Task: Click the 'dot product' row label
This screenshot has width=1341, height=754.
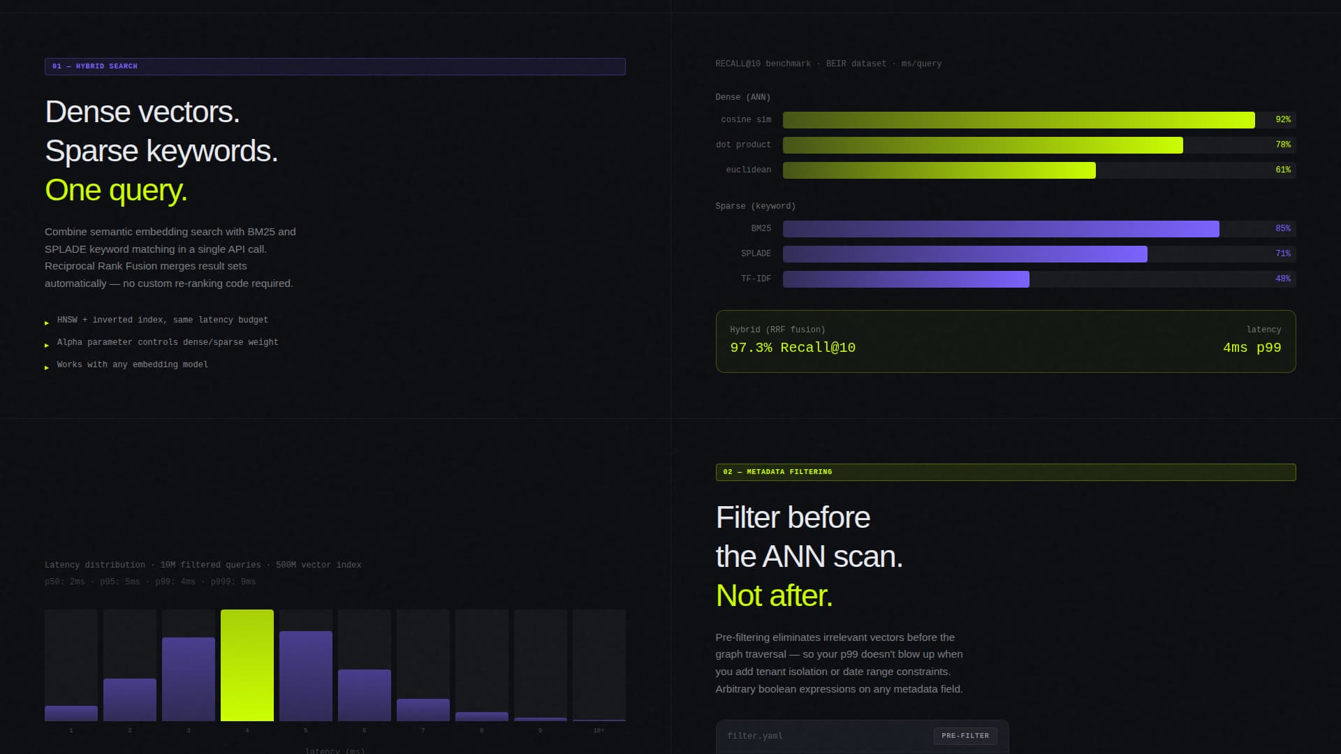Action: pos(743,145)
